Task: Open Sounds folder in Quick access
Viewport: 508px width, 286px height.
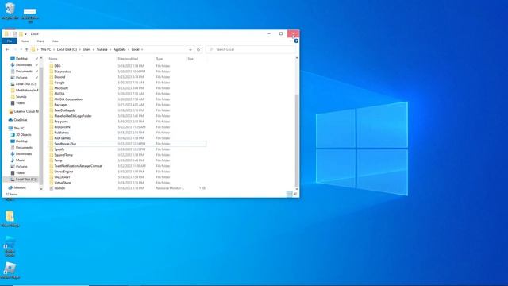Action: 18,97
